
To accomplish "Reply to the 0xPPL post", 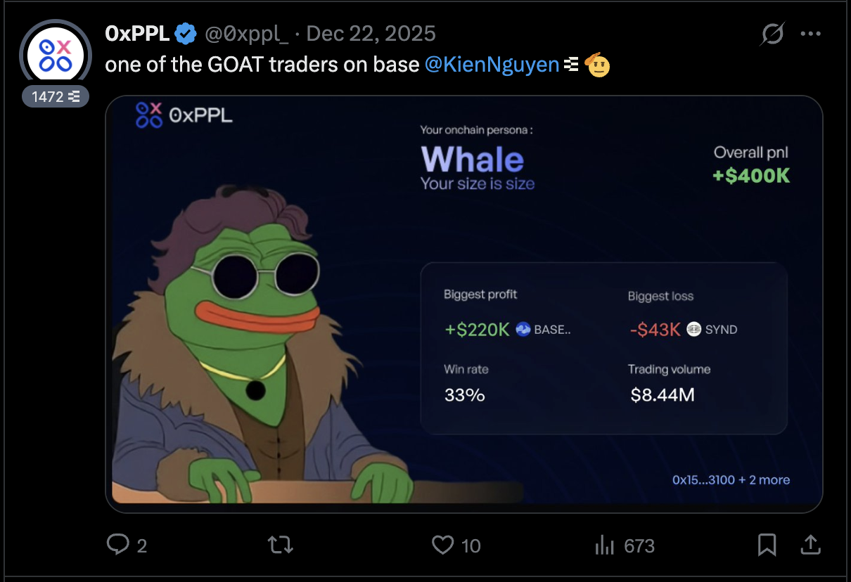I will point(117,545).
